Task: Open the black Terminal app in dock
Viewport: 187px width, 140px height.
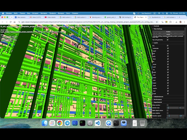Action: click(x=116, y=123)
